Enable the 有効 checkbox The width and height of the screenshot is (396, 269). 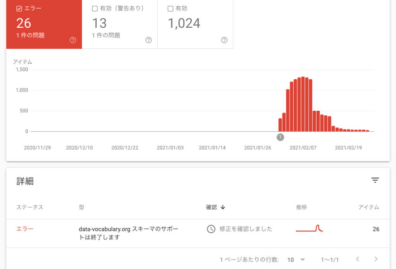pyautogui.click(x=171, y=9)
